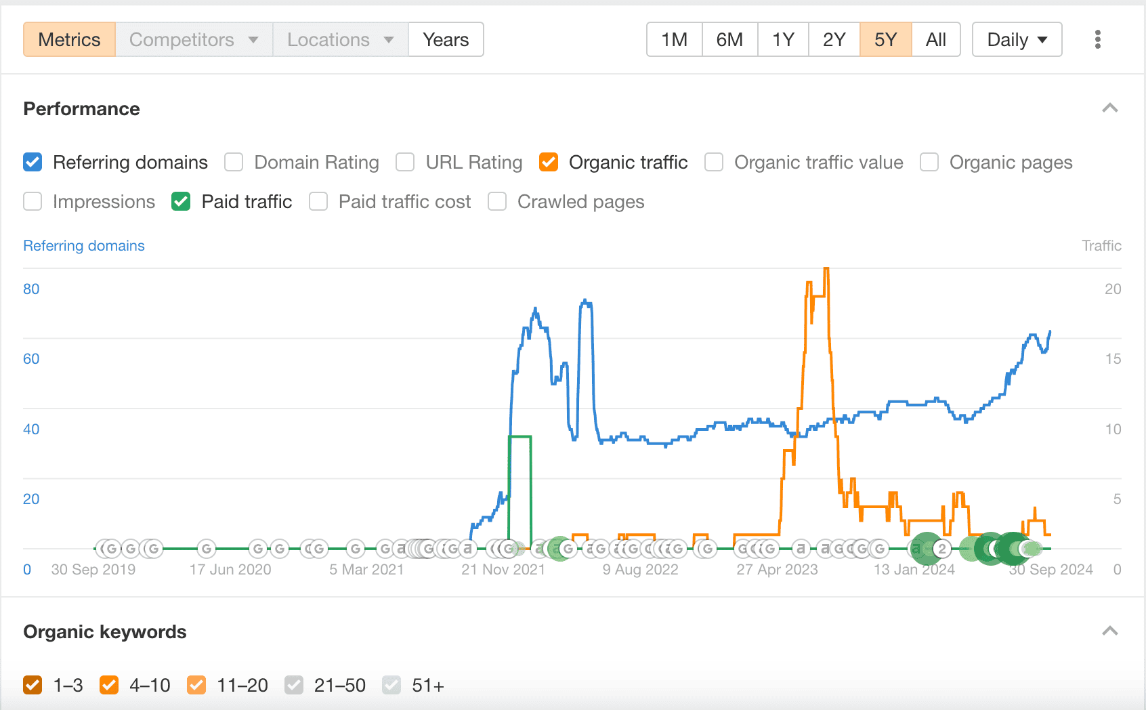Viewport: 1146px width, 710px height.
Task: Switch to the Years tab
Action: (445, 39)
